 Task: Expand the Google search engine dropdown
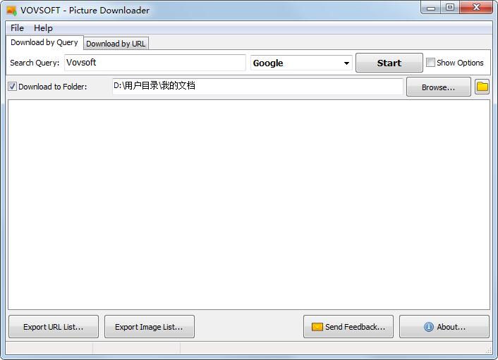coord(346,63)
